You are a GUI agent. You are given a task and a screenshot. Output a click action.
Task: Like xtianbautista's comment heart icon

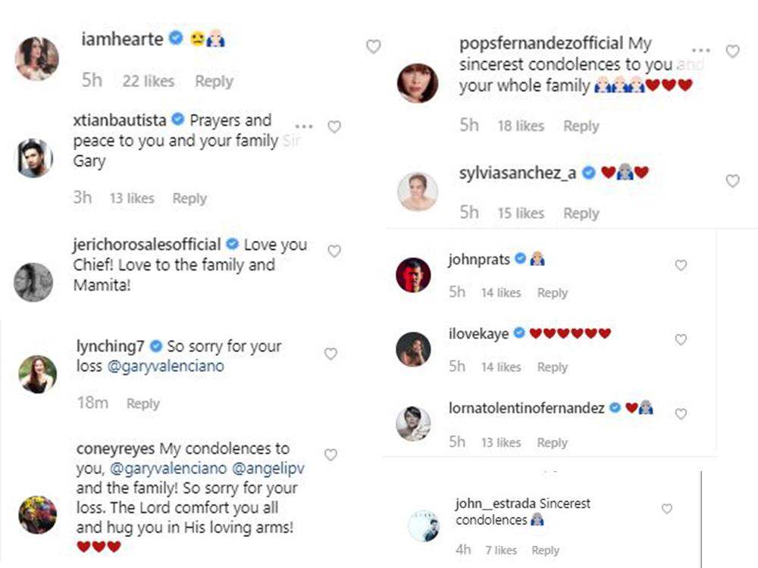tap(334, 127)
